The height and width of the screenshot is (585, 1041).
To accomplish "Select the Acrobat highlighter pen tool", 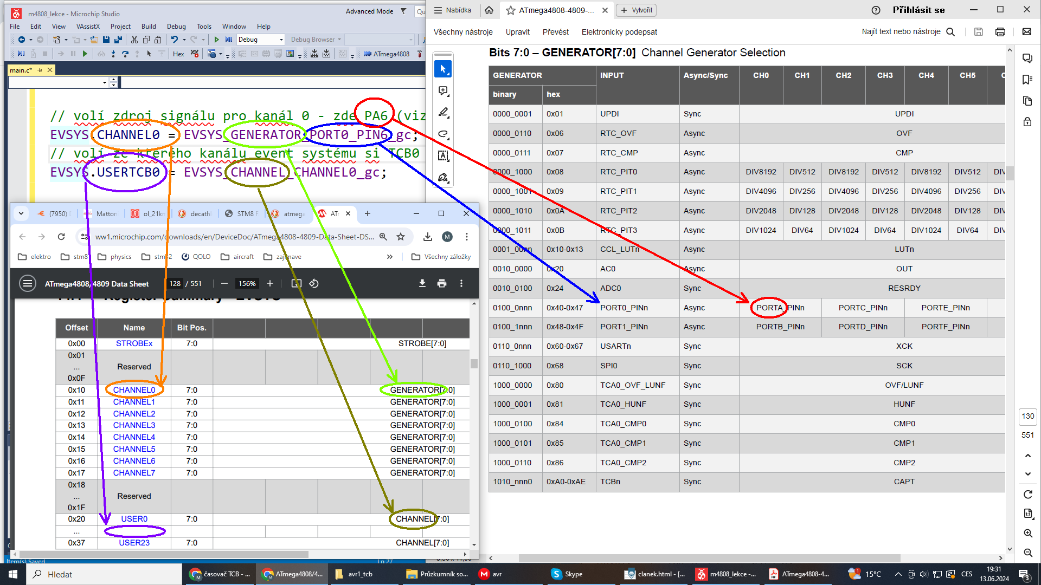I will tap(443, 112).
